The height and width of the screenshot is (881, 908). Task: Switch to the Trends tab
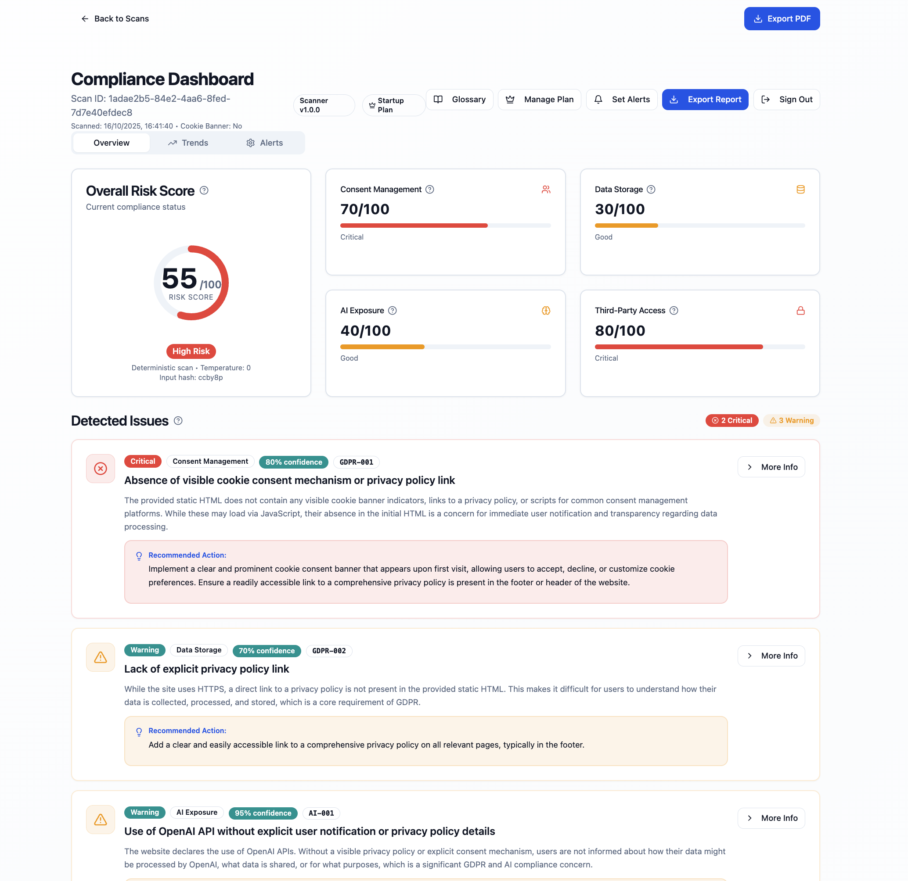click(x=188, y=143)
